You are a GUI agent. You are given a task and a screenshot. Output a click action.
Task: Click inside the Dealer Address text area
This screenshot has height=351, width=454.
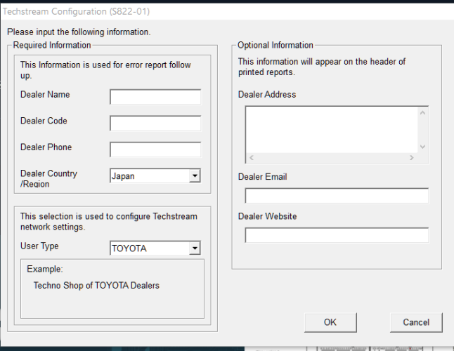[332, 130]
